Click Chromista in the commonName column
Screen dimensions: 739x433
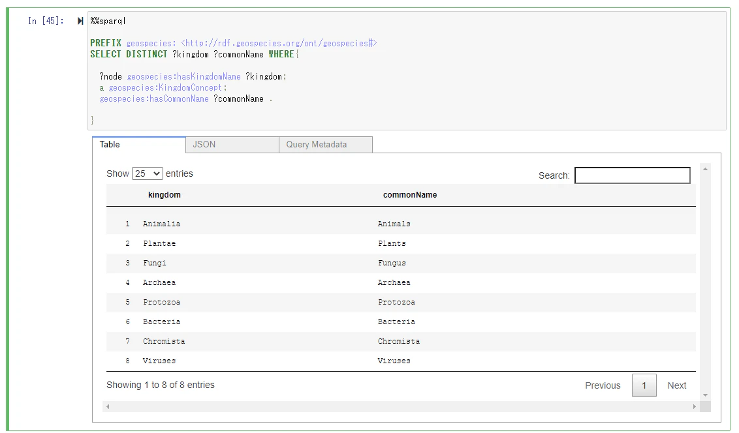[x=399, y=341]
